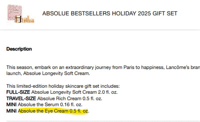
Task: Click the divider line below the title
Action: 100,30
